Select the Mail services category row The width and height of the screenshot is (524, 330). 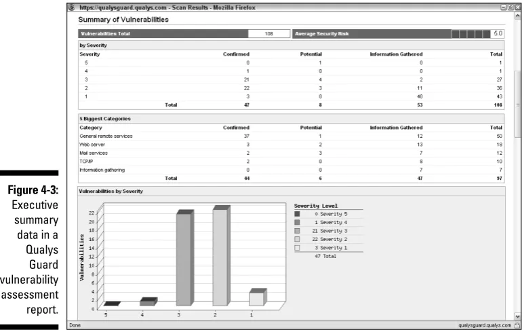pyautogui.click(x=291, y=153)
